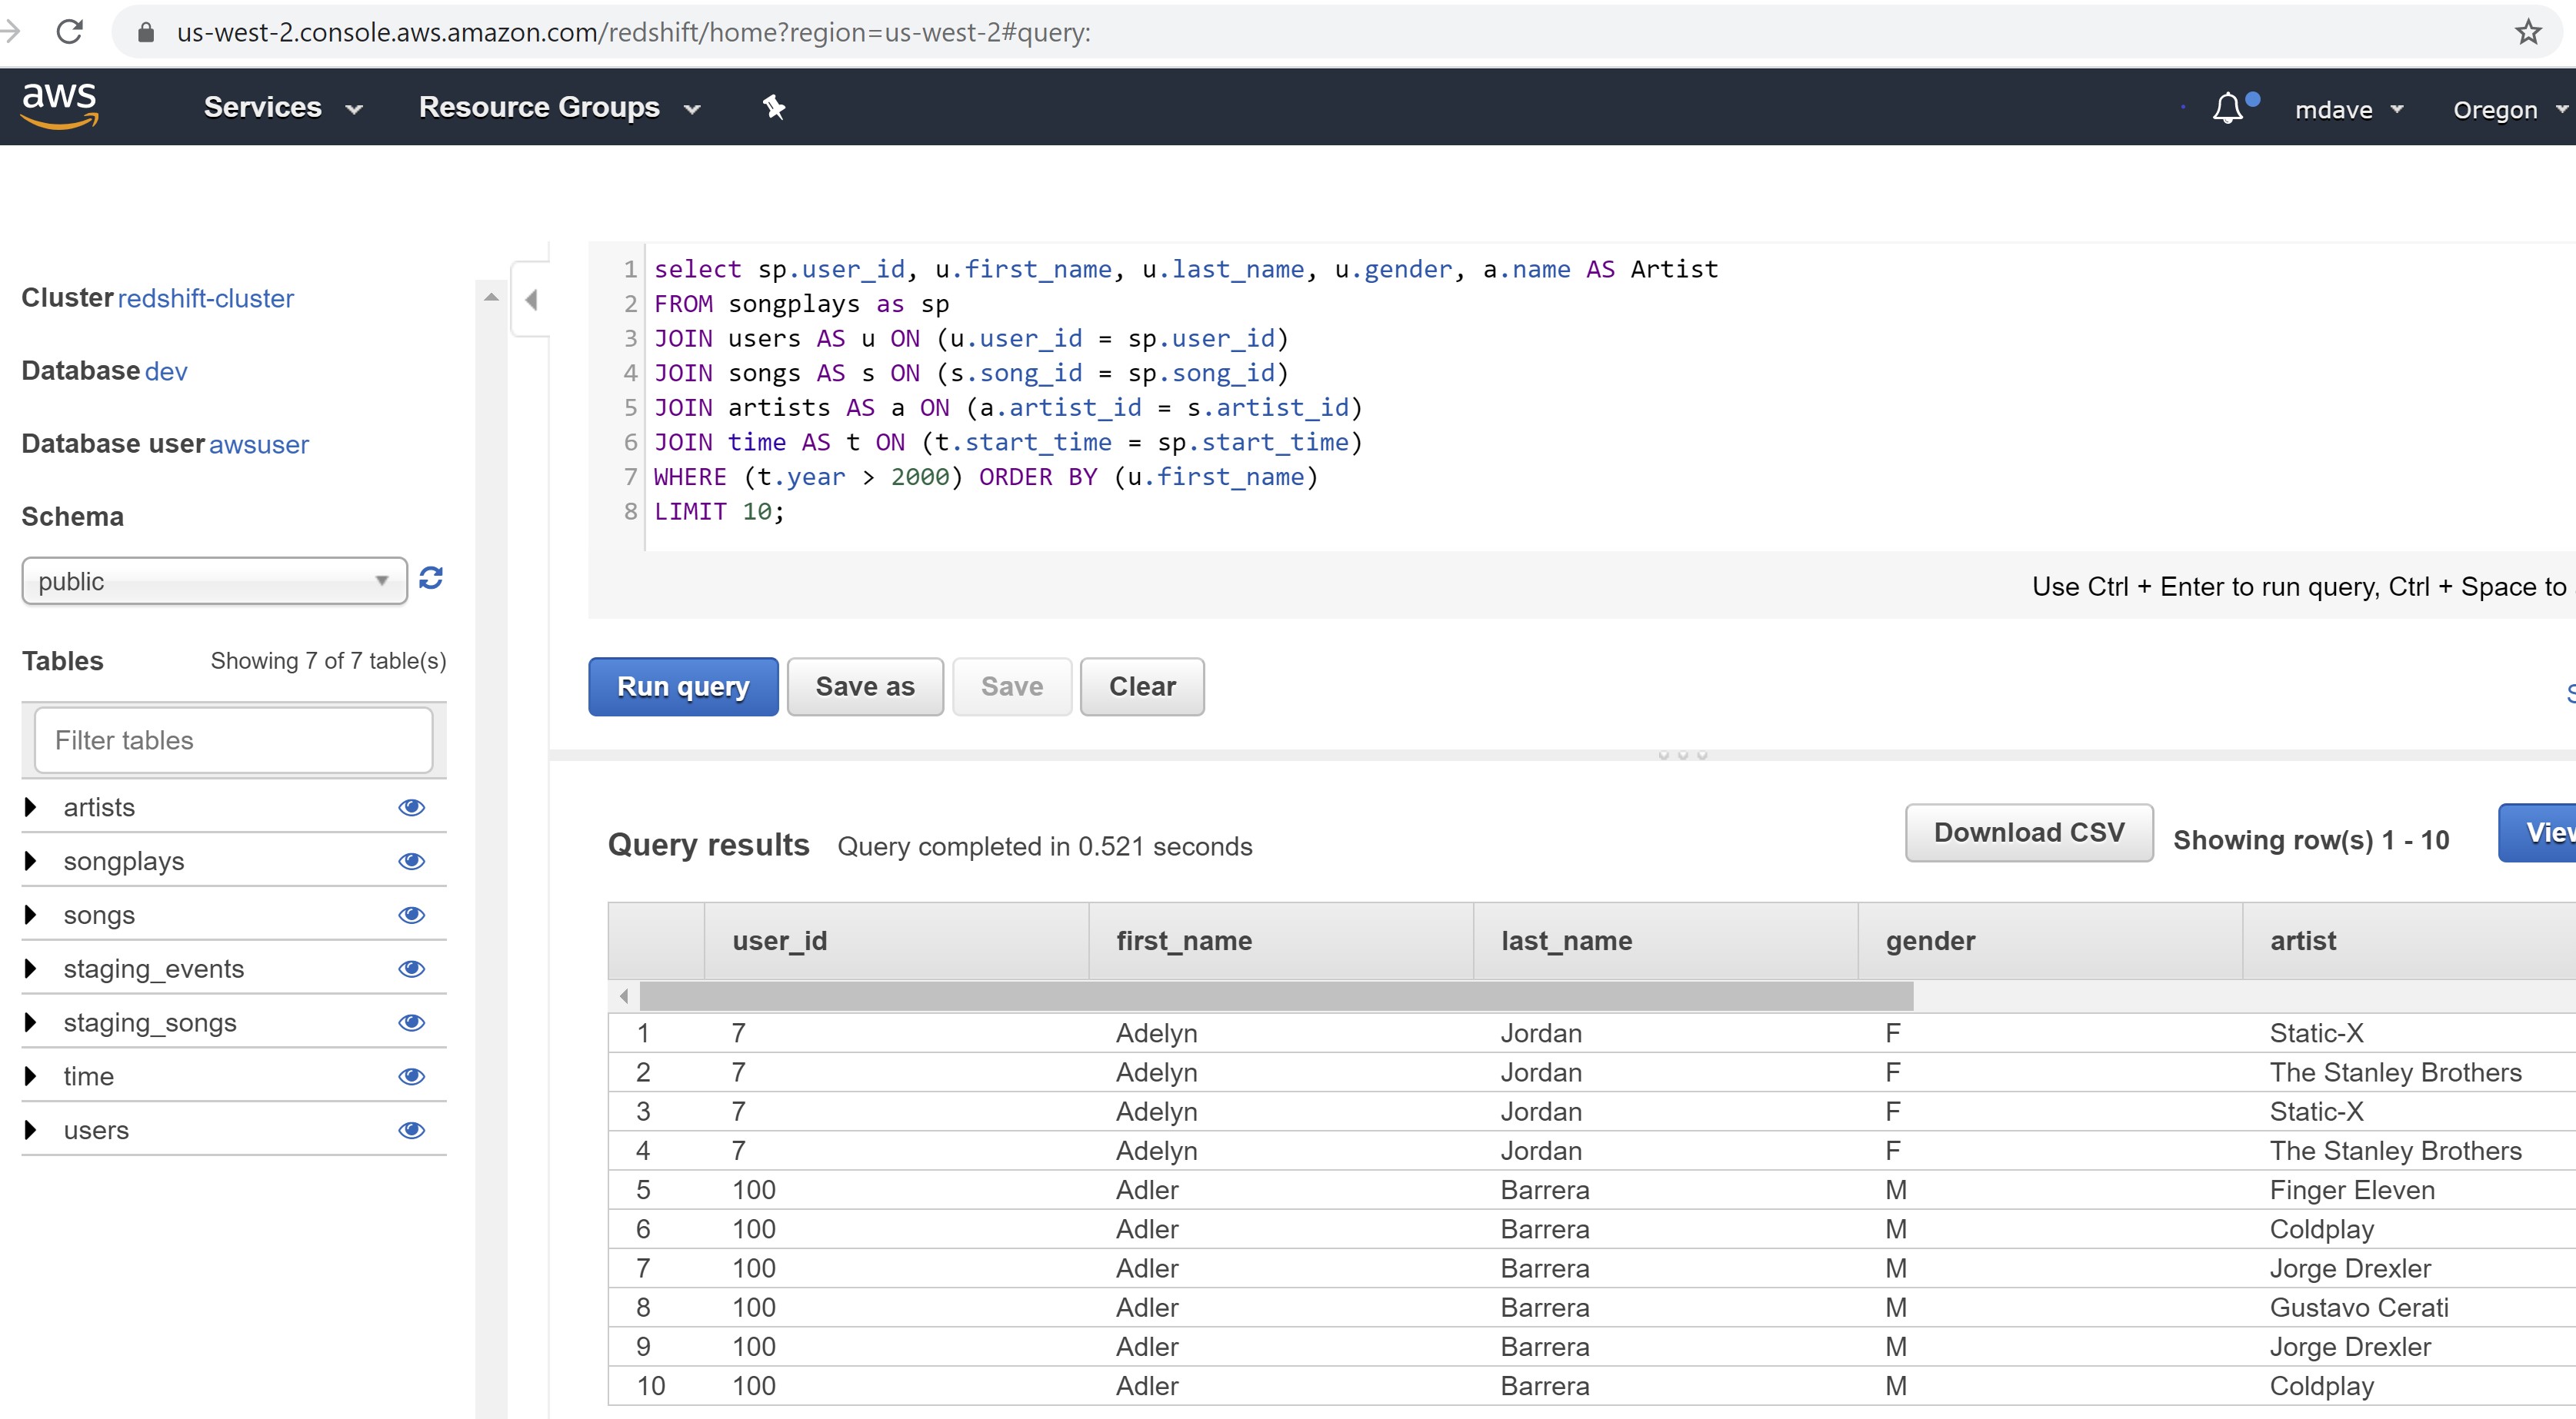Expand the songs table tree
The height and width of the screenshot is (1419, 2576).
30,915
